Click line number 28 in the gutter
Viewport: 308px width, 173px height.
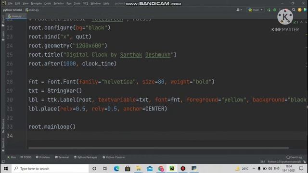10,82
